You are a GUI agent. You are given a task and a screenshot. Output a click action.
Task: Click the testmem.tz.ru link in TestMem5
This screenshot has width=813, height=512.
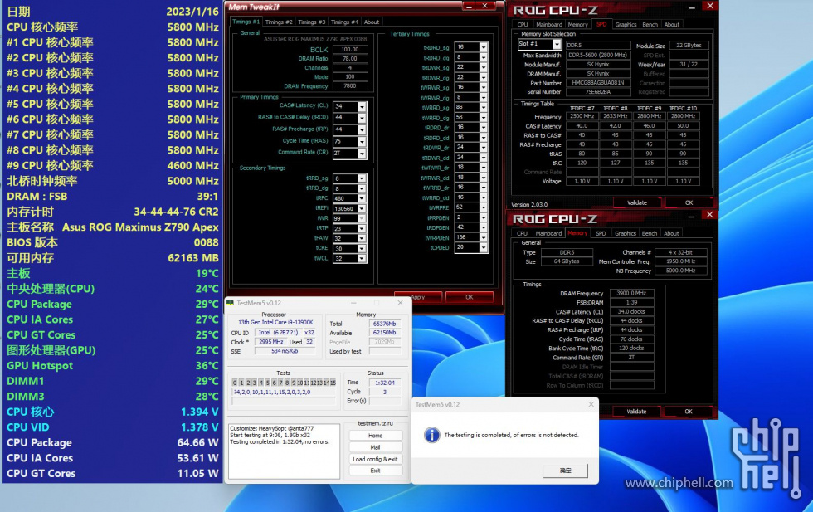(375, 423)
